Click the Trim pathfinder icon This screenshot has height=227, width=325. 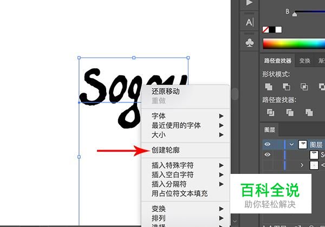(290, 112)
